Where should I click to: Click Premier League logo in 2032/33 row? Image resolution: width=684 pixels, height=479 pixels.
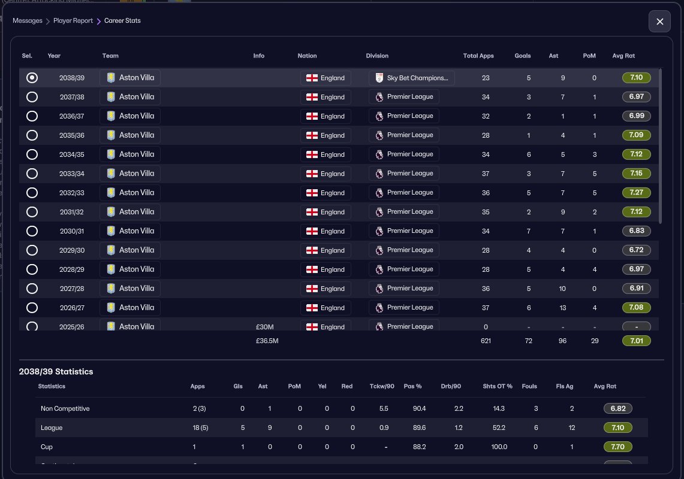(x=379, y=193)
